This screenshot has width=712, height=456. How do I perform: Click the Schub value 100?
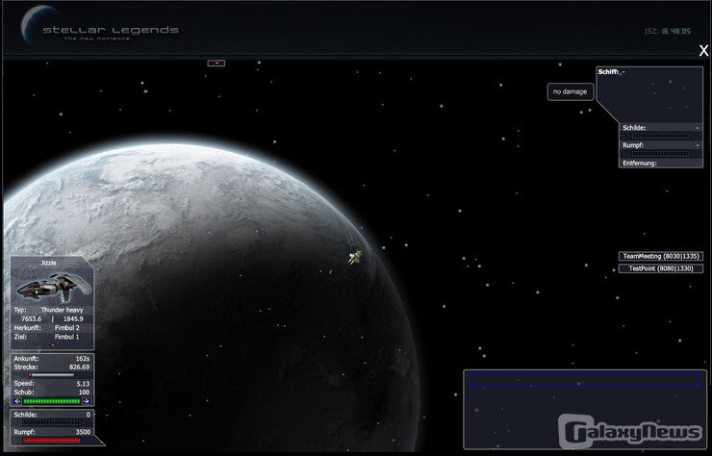85,393
